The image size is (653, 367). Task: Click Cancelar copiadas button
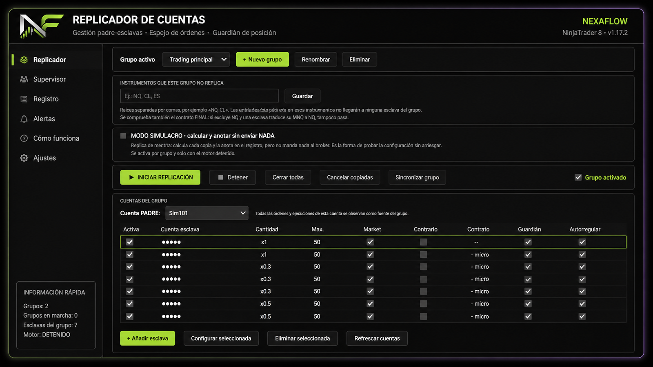tap(350, 177)
